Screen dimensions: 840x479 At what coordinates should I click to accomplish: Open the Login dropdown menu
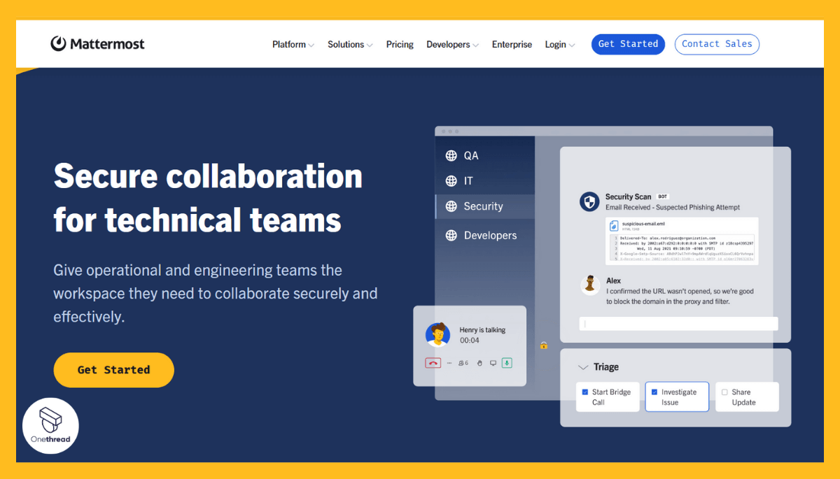(556, 43)
